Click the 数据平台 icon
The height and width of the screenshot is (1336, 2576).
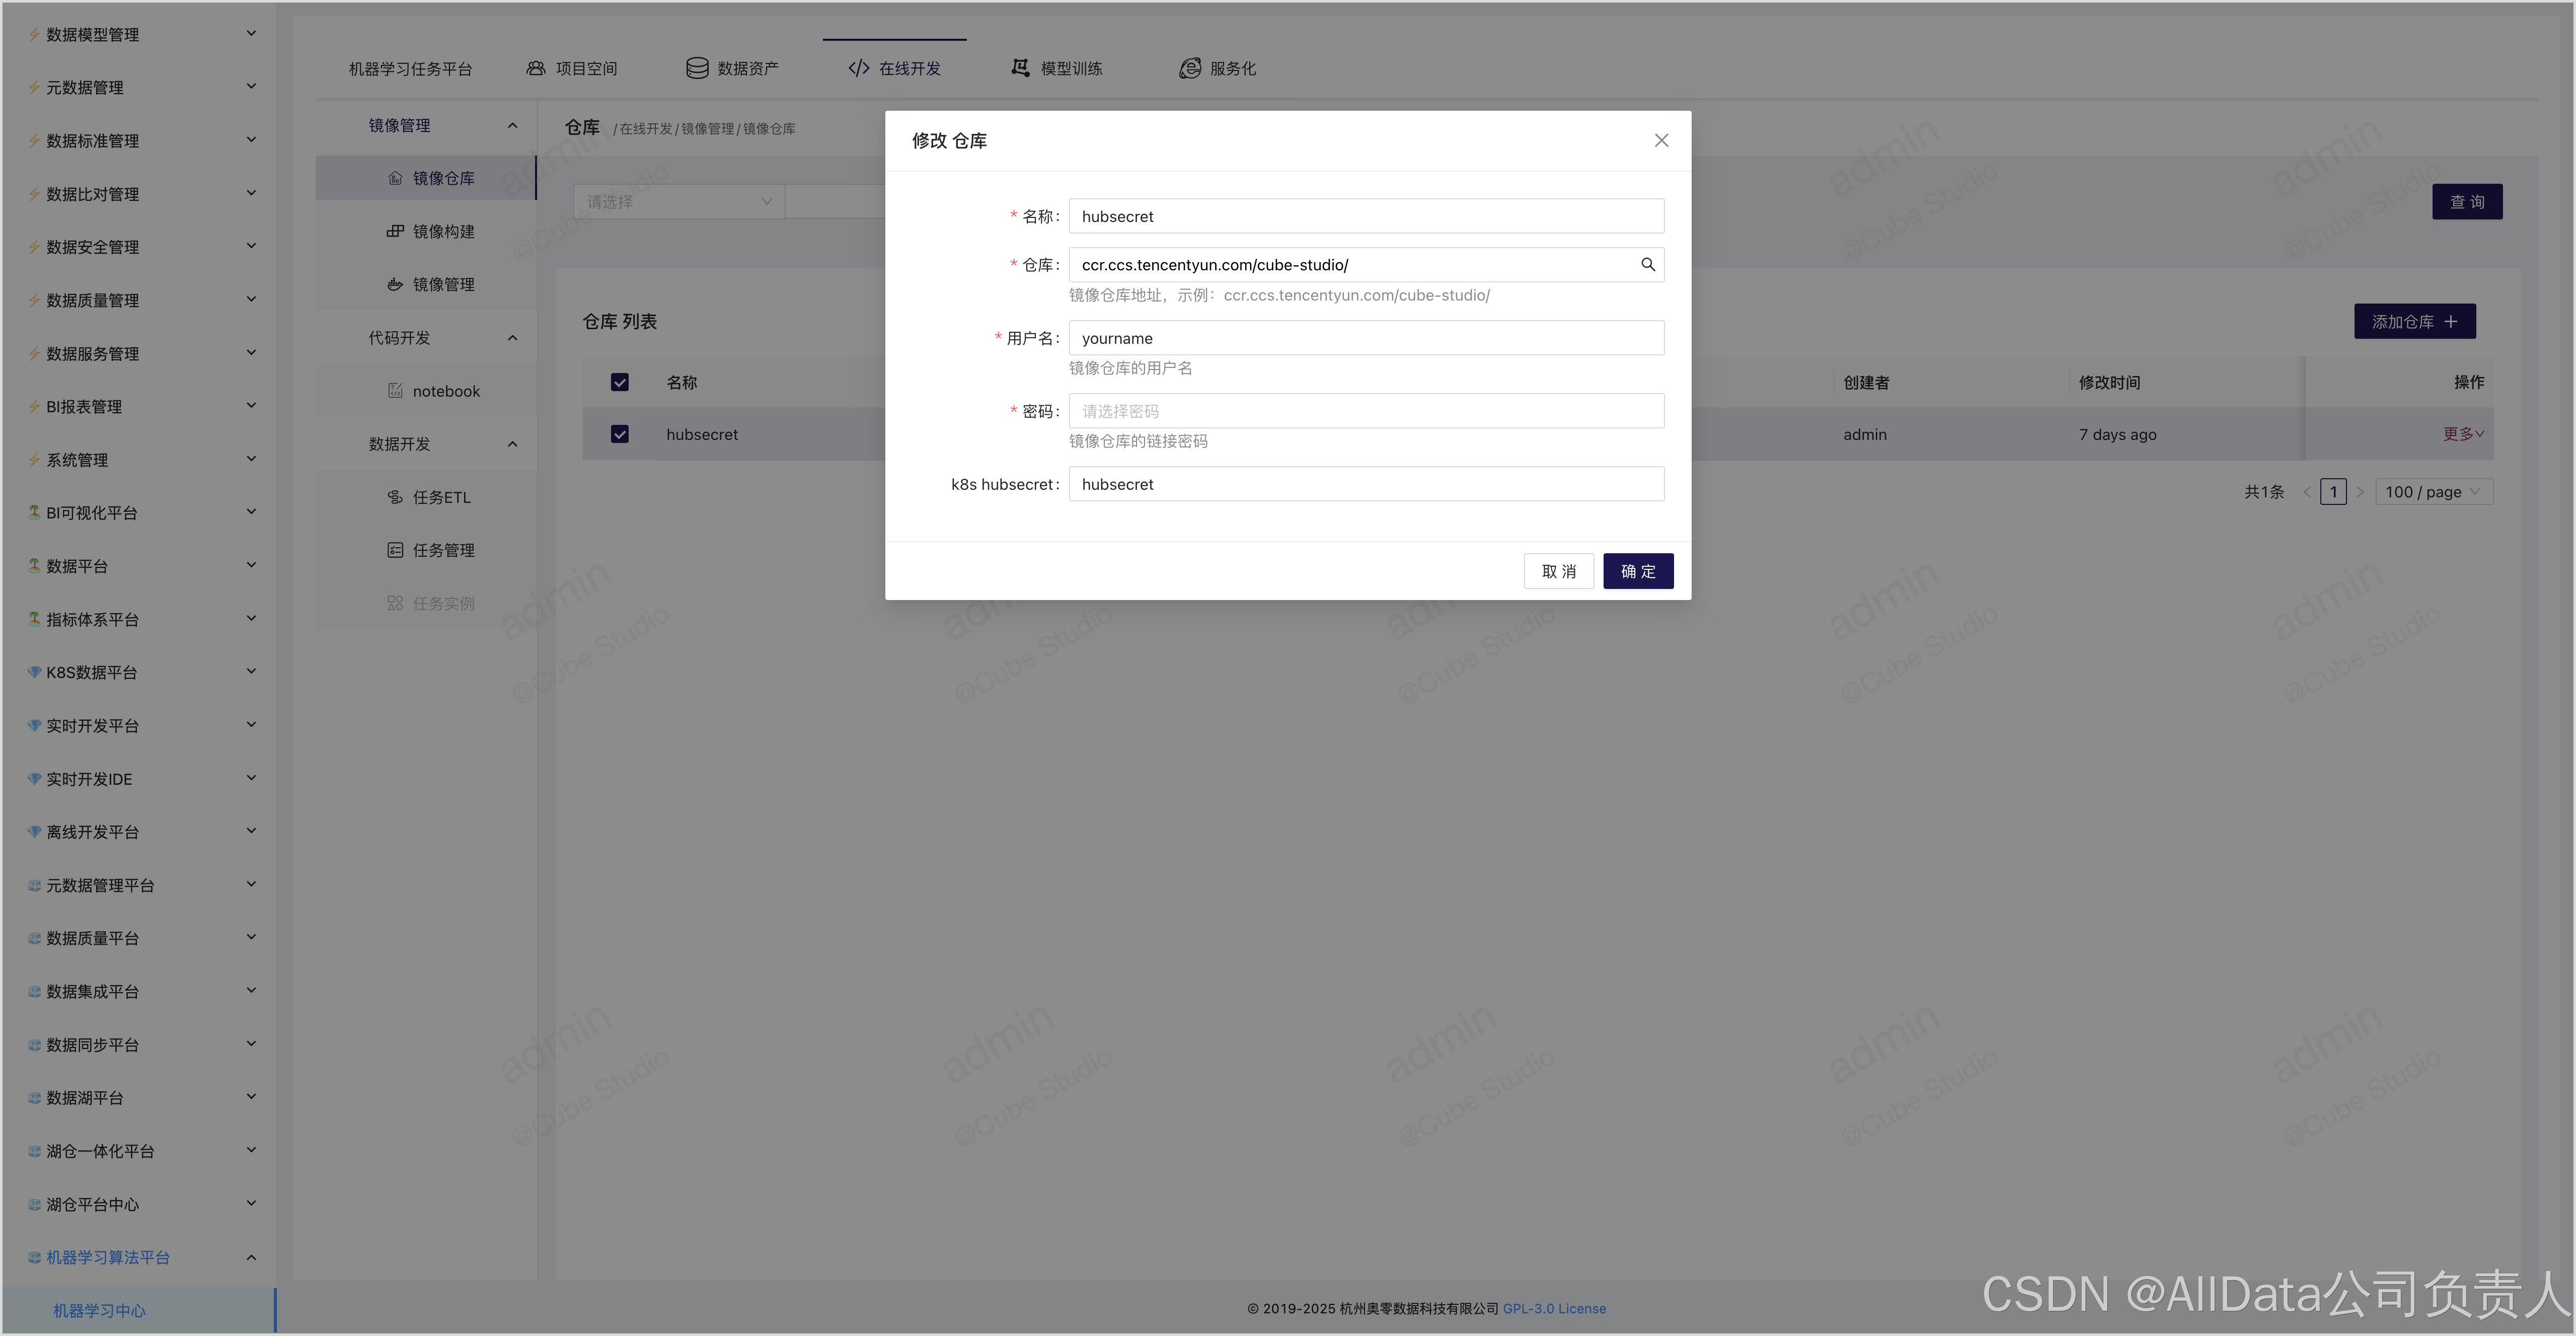coord(34,565)
